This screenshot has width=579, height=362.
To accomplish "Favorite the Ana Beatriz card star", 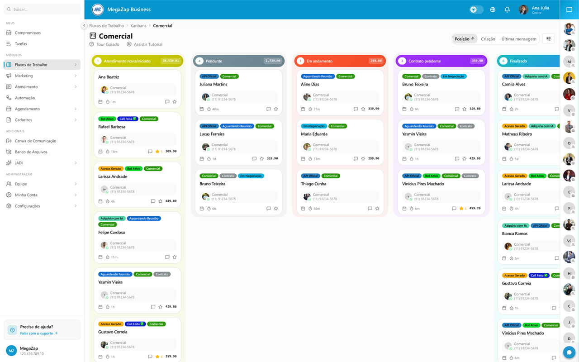I will [175, 102].
